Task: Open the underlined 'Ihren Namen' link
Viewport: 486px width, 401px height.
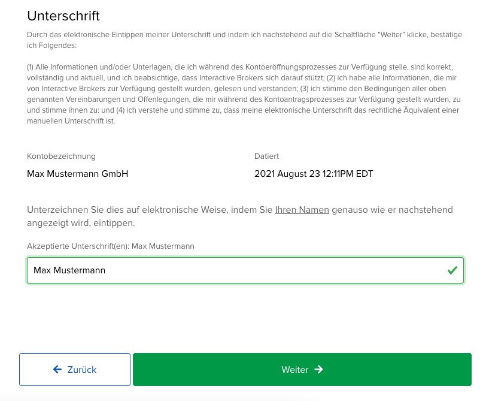Action: 302,210
